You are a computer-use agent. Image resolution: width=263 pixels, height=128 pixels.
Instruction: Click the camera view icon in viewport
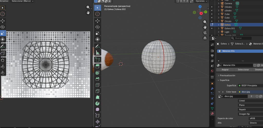[205, 33]
